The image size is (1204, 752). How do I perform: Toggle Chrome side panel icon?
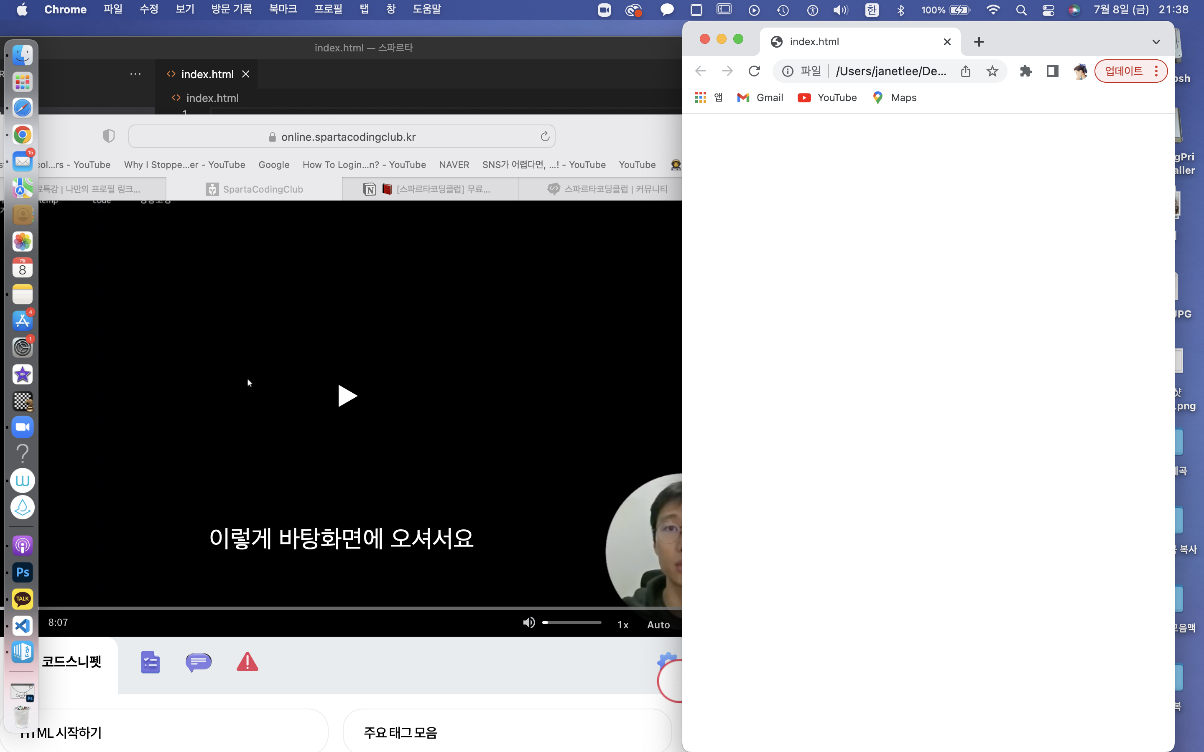tap(1052, 71)
